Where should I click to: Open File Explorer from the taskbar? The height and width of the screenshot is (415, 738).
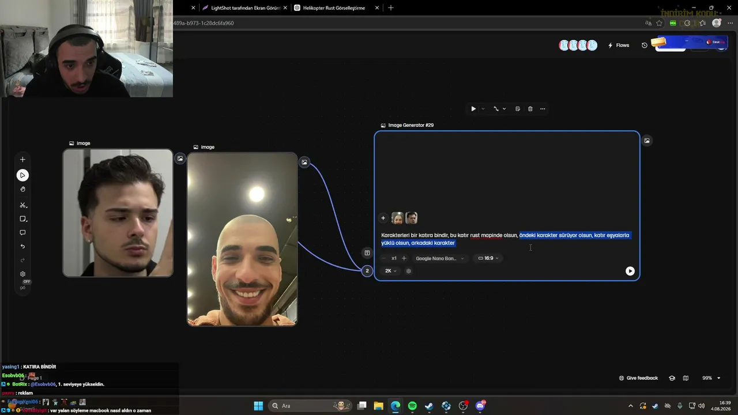(x=378, y=406)
